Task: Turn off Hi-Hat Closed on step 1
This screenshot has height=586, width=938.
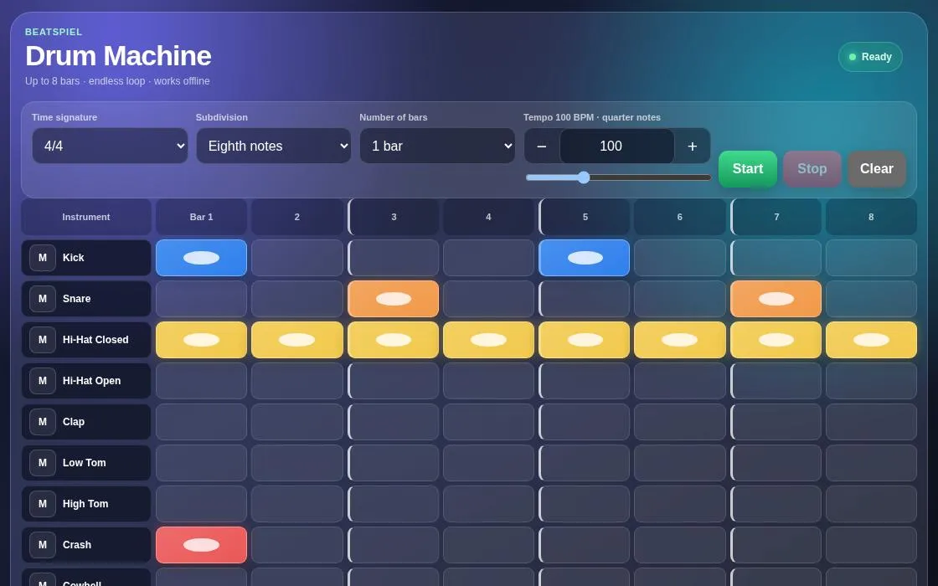Action: (x=202, y=340)
